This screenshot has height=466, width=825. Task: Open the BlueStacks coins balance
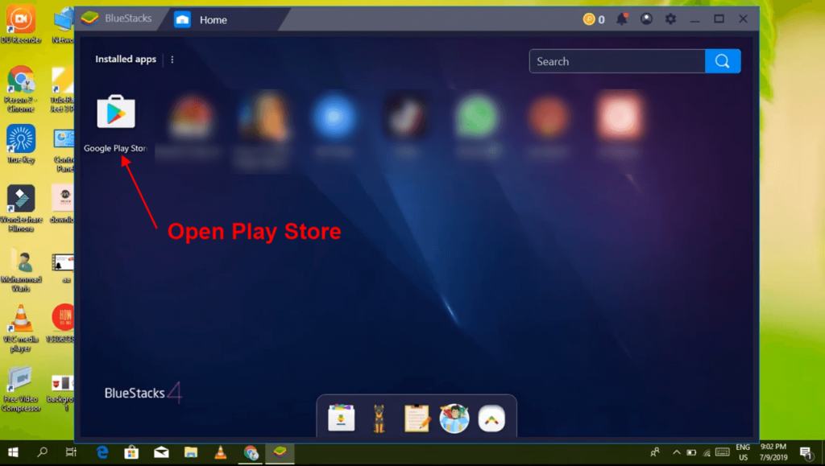point(594,19)
